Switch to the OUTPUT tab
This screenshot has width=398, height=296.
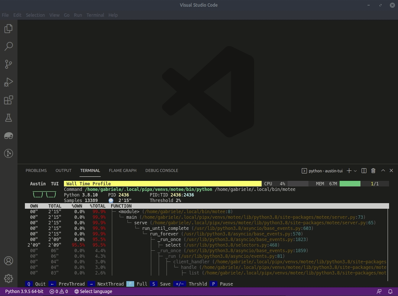[64, 170]
